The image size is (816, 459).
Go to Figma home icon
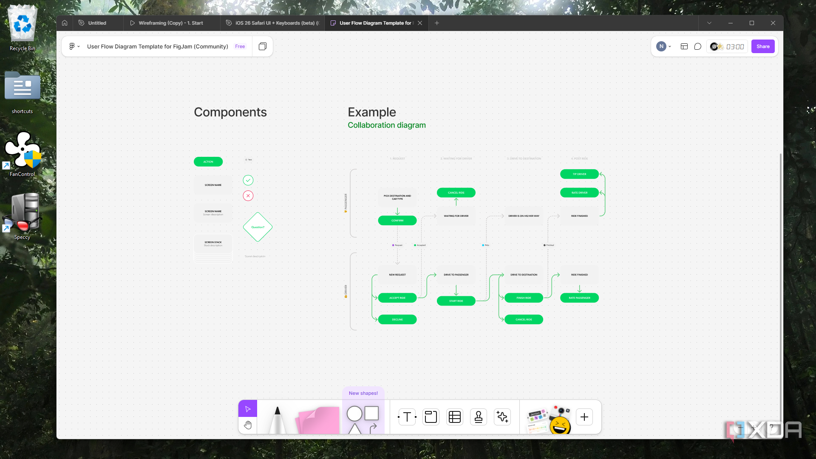click(65, 23)
